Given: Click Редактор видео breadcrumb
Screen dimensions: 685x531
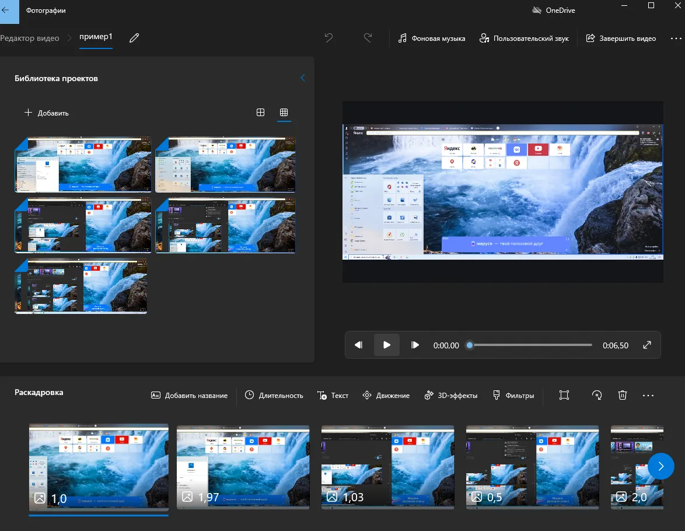Looking at the screenshot, I should [30, 38].
